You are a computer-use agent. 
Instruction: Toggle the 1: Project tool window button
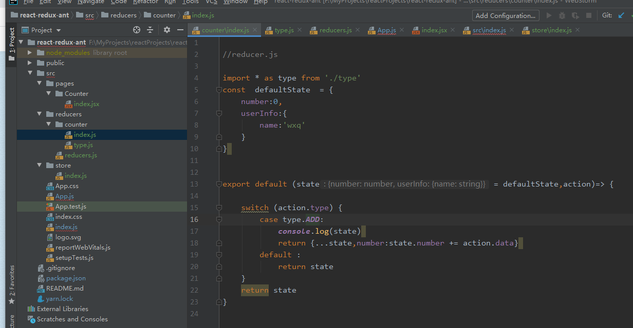tap(11, 44)
